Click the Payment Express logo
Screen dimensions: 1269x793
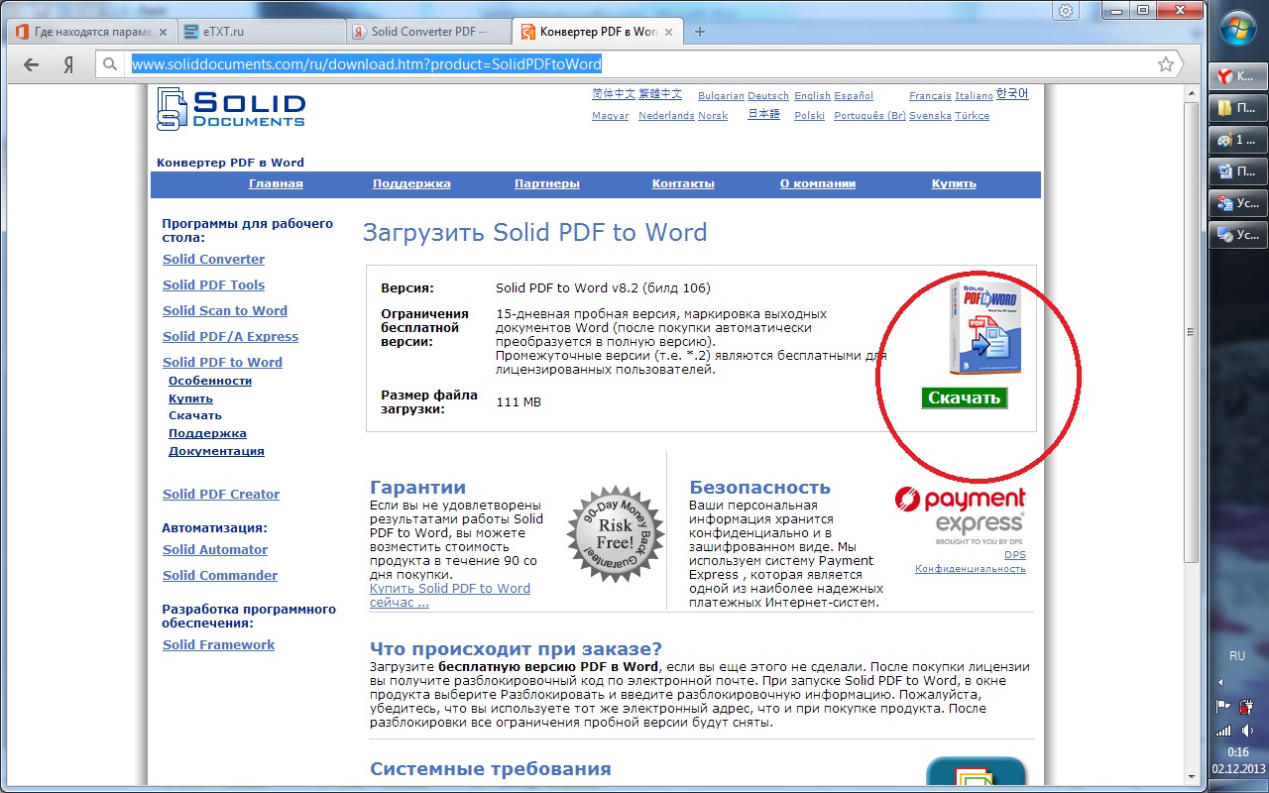960,515
